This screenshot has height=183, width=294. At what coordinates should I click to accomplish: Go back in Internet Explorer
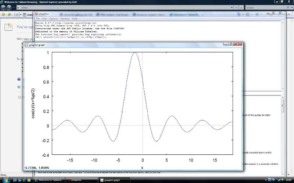pyautogui.click(x=3, y=7)
